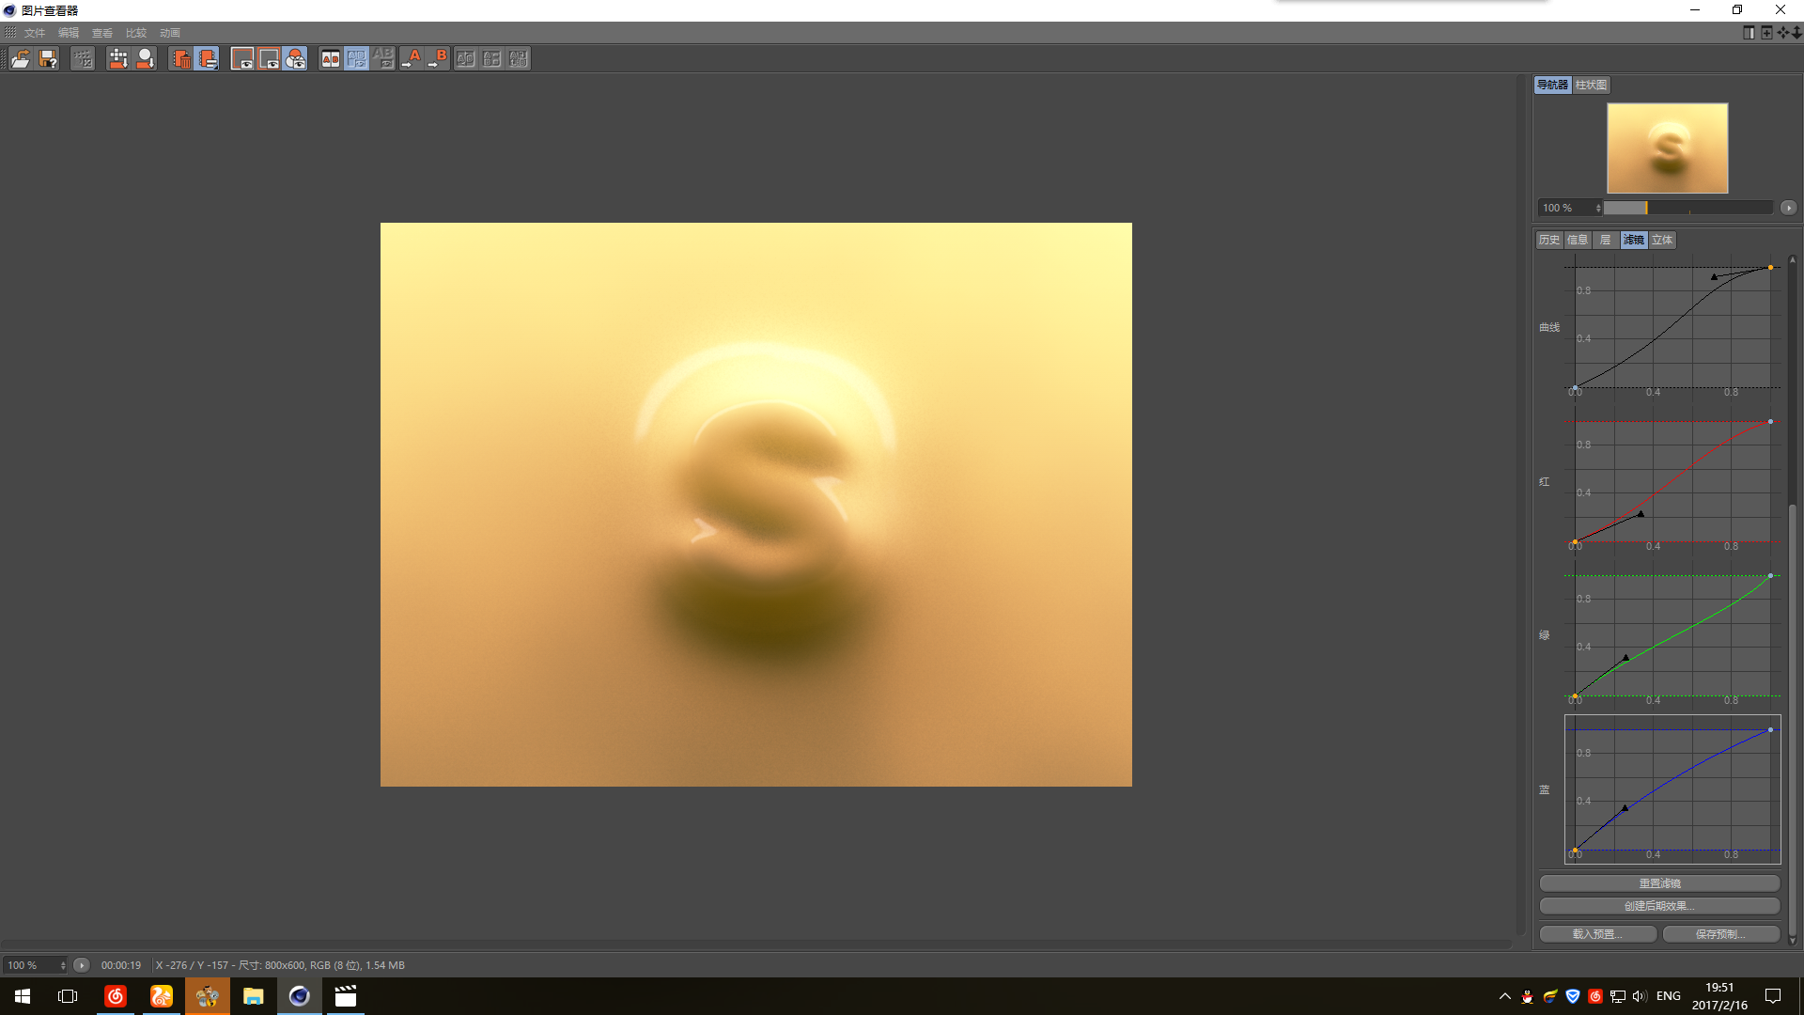Click the open folder icon in toolbar
The height and width of the screenshot is (1015, 1804).
(x=21, y=58)
